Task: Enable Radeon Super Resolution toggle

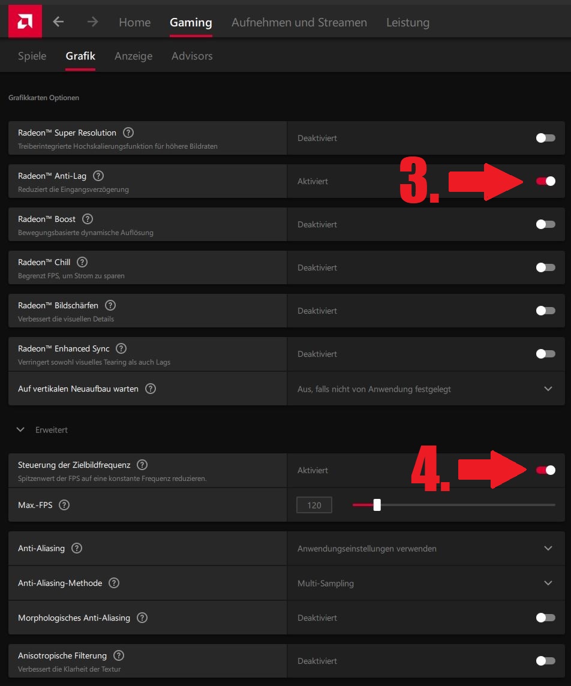Action: (546, 138)
